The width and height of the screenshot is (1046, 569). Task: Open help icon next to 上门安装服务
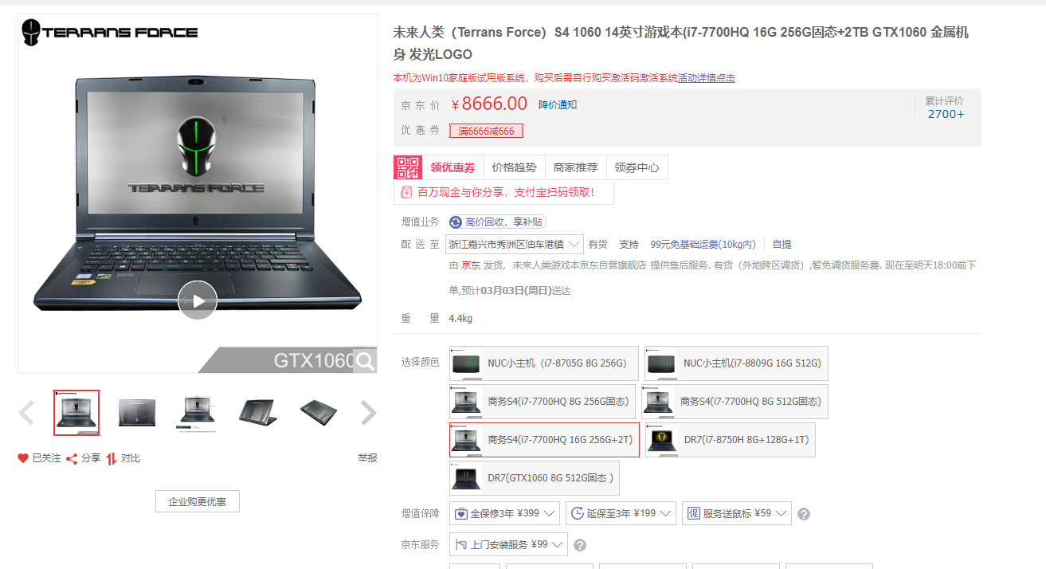point(580,545)
